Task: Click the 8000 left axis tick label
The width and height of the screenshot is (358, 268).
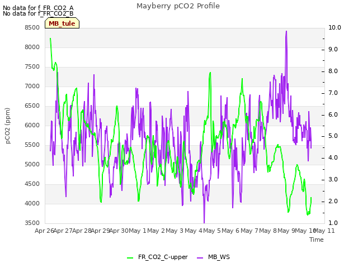Action: [32, 47]
